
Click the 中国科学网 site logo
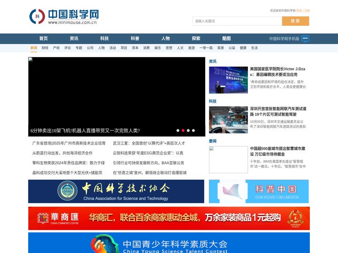click(64, 17)
